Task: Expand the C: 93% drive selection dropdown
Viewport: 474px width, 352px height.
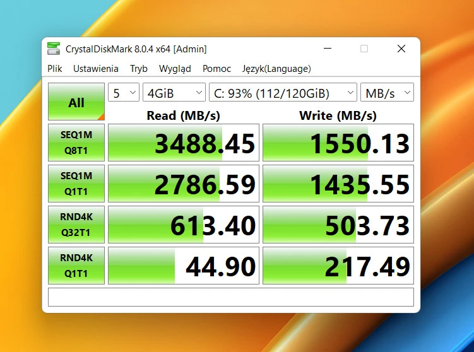Action: [x=283, y=92]
